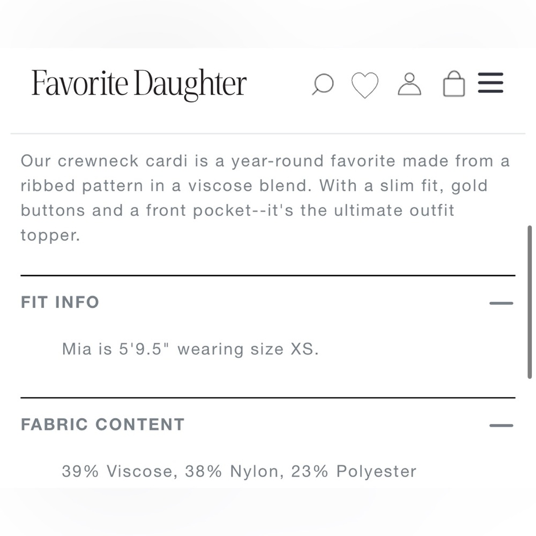Collapse Fabric Content using its minus icon

click(x=501, y=426)
